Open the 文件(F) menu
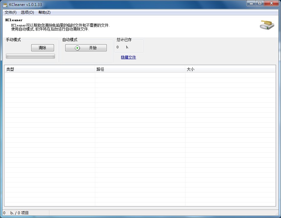281x218 pixels. 11,12
